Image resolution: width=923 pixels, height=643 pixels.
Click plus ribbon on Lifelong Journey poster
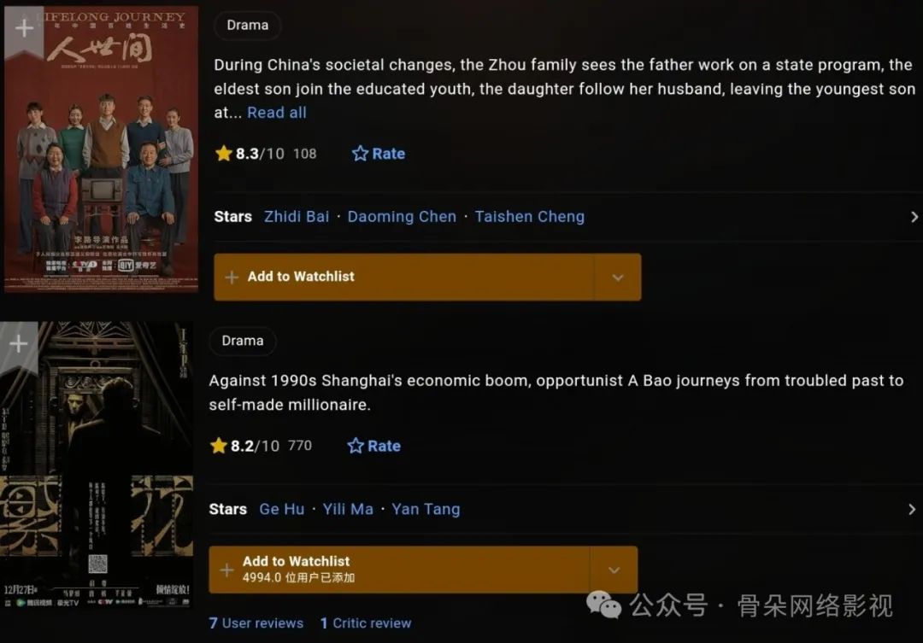tap(24, 29)
